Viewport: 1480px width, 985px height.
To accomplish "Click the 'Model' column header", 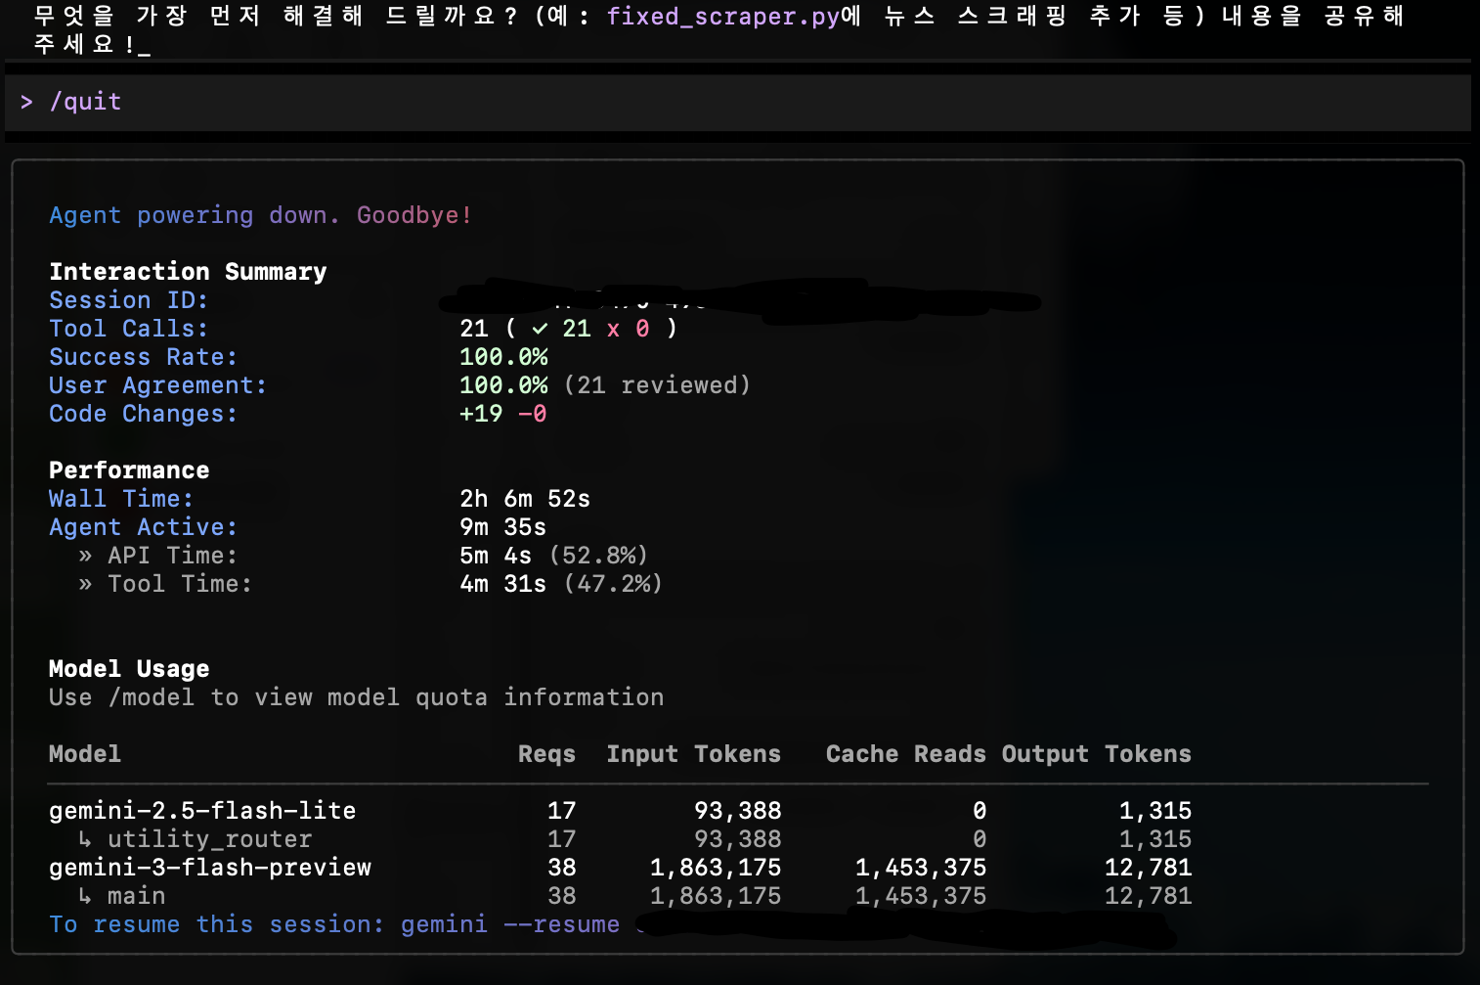I will click(85, 754).
